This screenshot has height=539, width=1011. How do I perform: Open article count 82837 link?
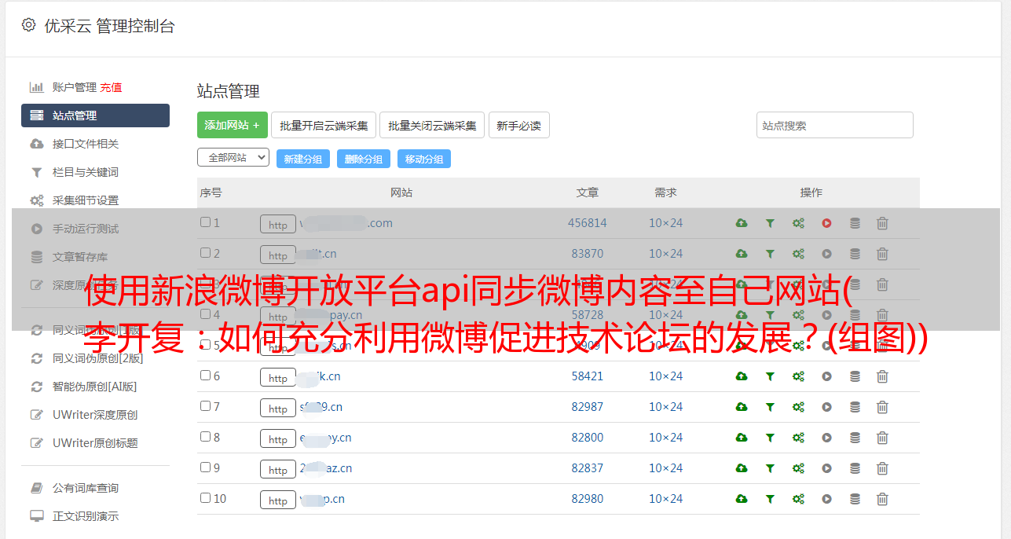[588, 468]
